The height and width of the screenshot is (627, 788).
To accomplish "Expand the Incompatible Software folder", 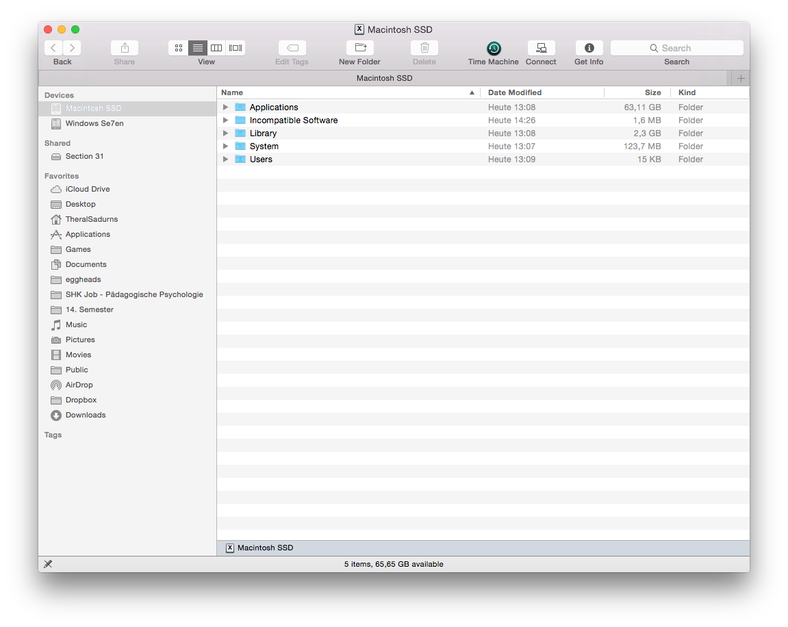I will (x=226, y=120).
